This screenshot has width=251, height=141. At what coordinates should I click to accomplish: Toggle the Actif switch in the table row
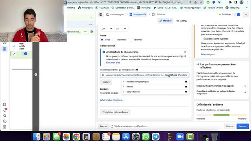pos(24,54)
